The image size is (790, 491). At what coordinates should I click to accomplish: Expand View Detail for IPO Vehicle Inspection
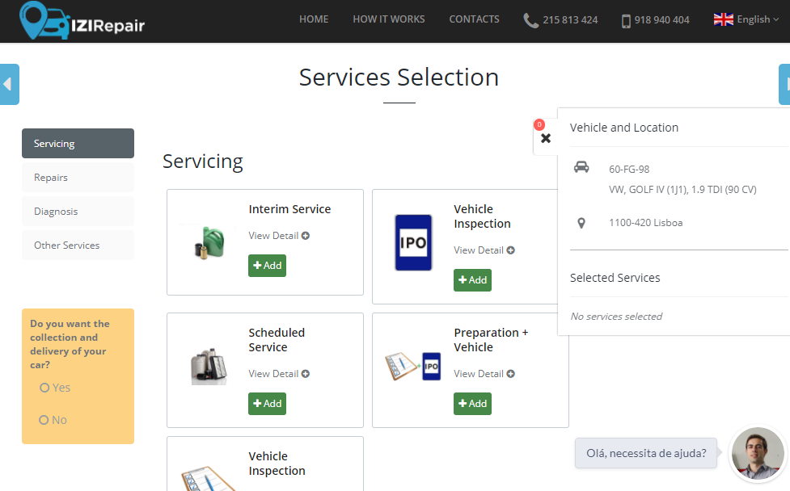click(x=484, y=250)
